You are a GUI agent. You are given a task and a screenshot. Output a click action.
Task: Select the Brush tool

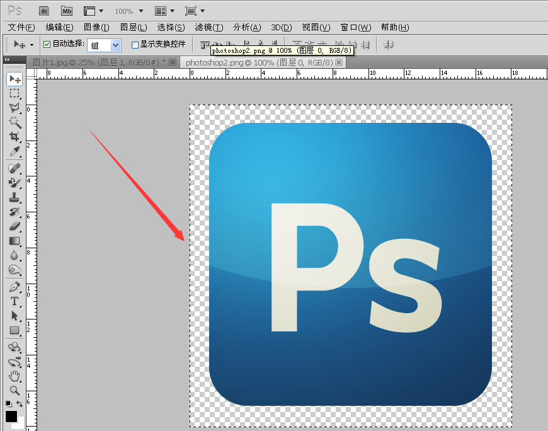tap(14, 183)
